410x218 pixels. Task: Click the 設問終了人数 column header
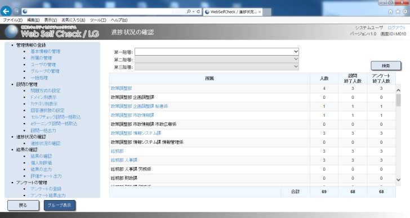353,78
